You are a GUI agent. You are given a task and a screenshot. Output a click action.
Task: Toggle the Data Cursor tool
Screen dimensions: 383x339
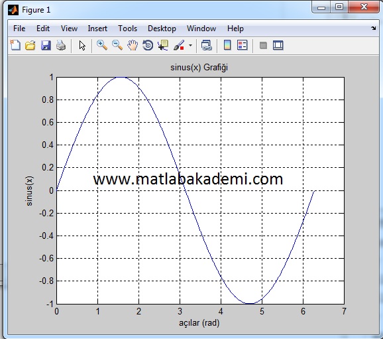click(163, 46)
